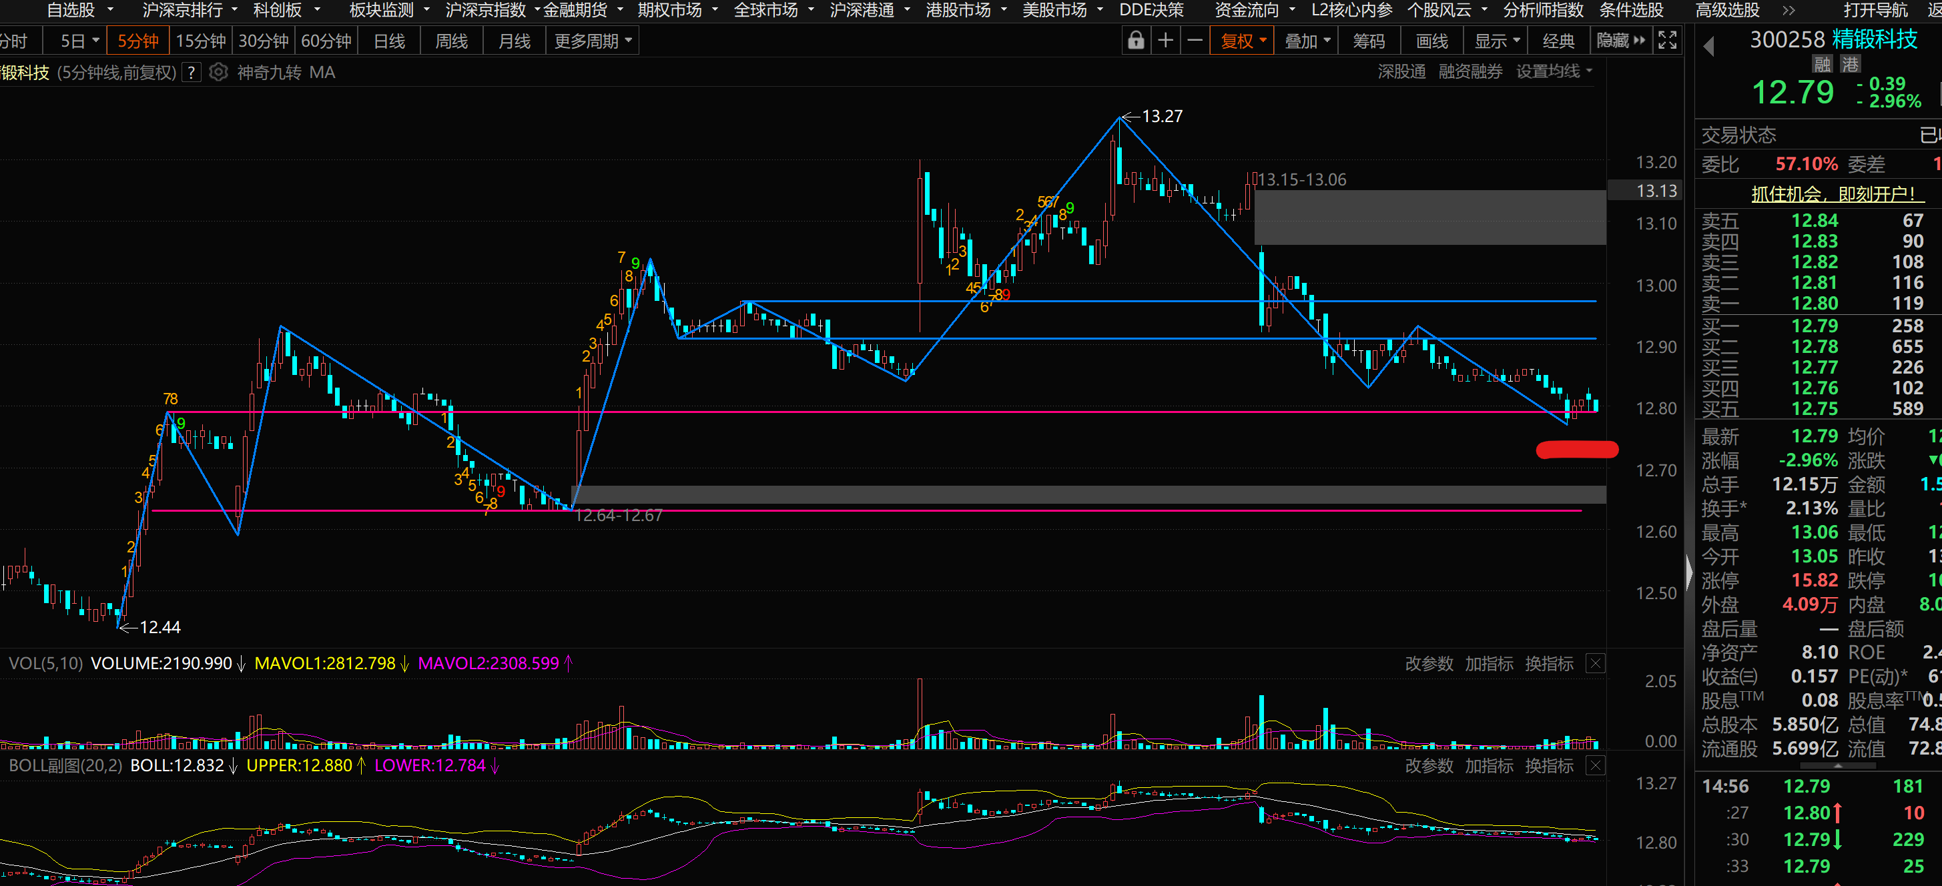Expand 更多周期 period dropdown
Screen dimensions: 1942x886
[x=593, y=41]
